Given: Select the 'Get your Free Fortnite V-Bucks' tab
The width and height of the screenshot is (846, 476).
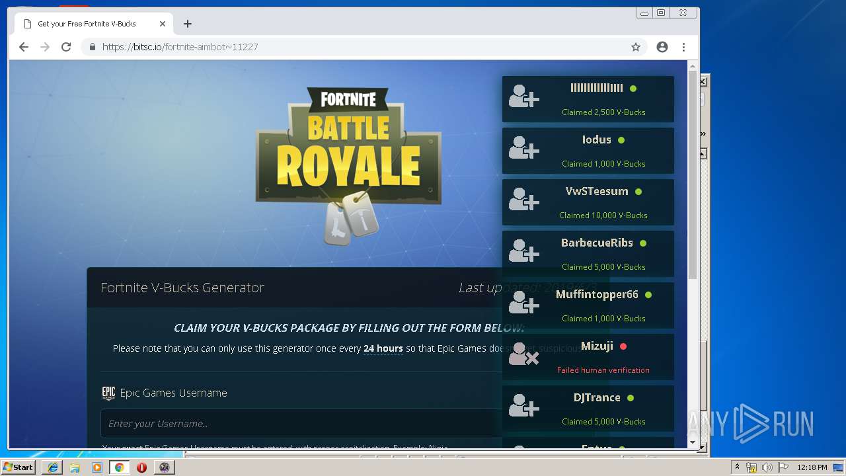Looking at the screenshot, I should click(95, 24).
